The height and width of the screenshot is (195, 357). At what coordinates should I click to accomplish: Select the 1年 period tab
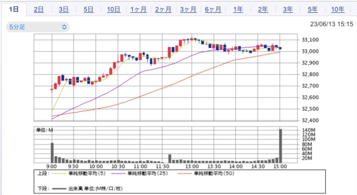click(x=238, y=10)
